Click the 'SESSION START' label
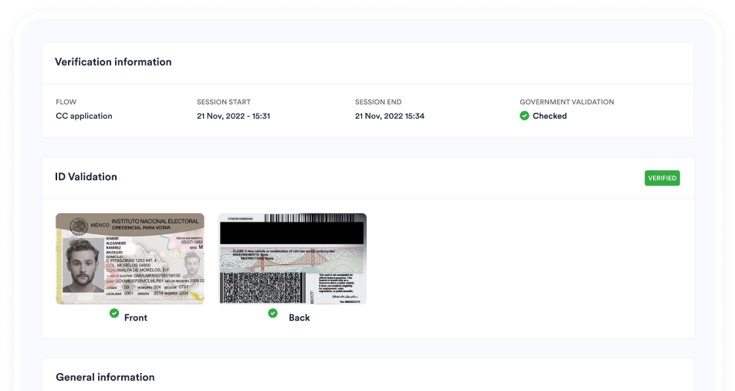The image size is (735, 391). click(x=224, y=102)
